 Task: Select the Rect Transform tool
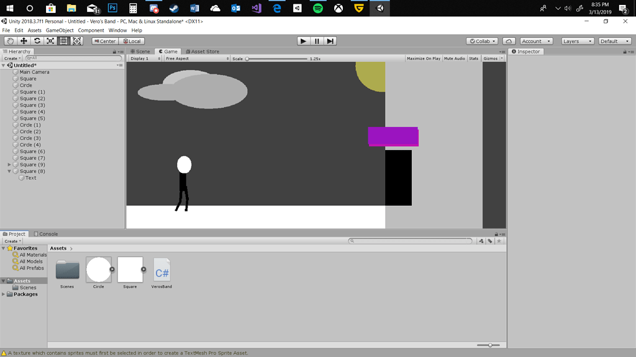pos(63,41)
